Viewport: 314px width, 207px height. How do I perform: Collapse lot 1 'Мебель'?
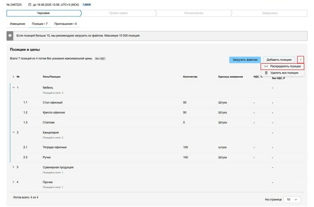(x=13, y=87)
